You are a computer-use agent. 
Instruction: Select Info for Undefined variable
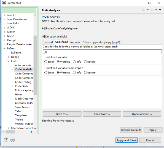pos(74,62)
